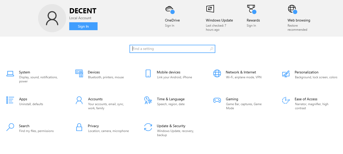Viewport: 343px width, 154px height.
Task: Go to the Privacy settings title
Action: (93, 126)
